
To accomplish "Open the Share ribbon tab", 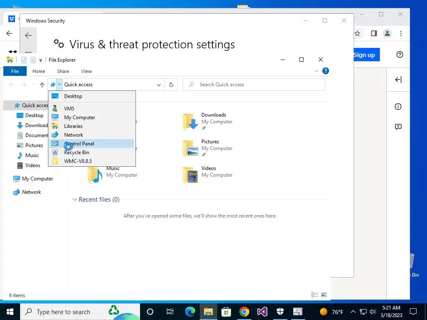I will [63, 71].
